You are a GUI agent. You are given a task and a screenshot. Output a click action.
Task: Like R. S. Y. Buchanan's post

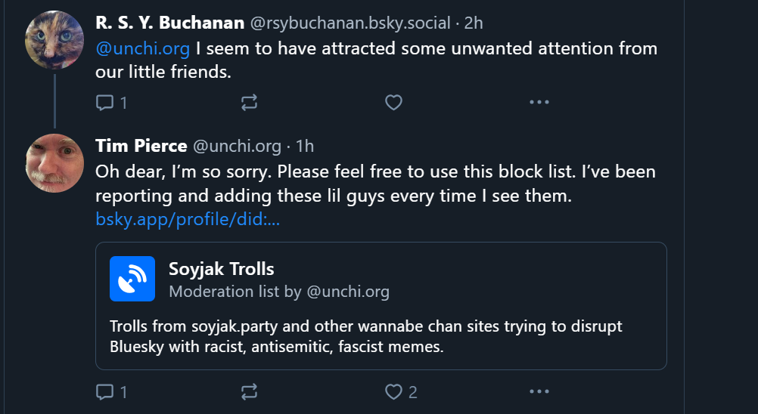click(x=393, y=102)
